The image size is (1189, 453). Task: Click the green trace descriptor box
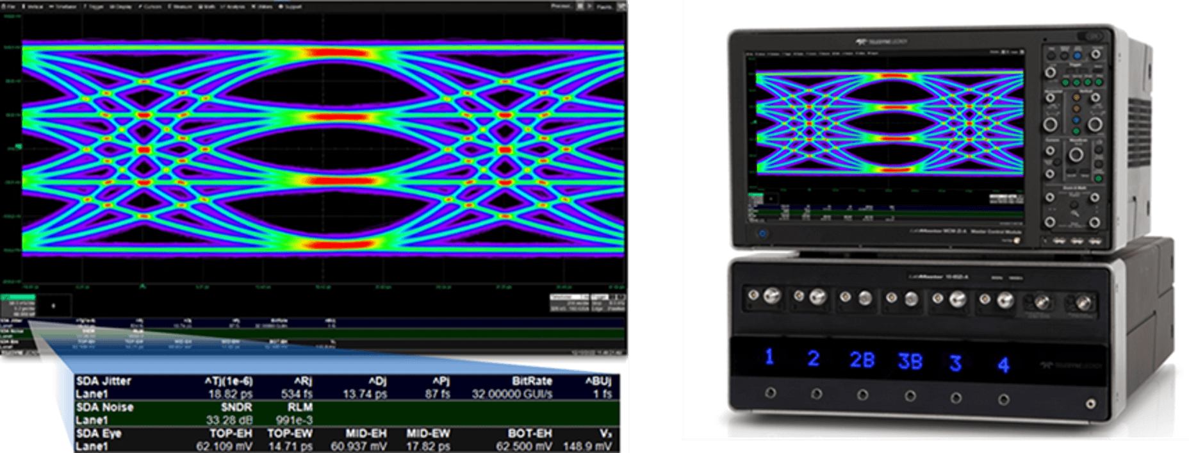[x=19, y=305]
